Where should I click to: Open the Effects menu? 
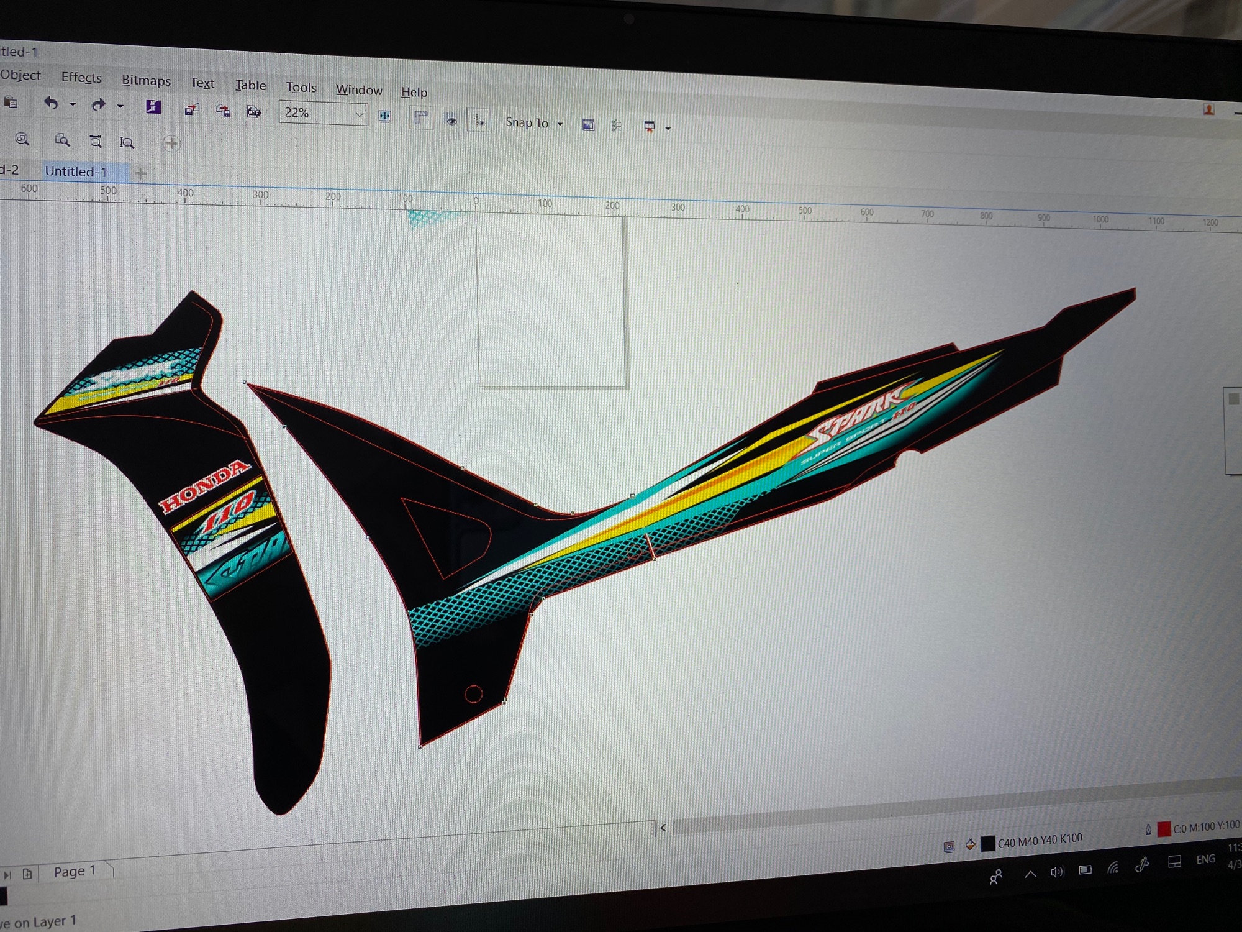point(81,78)
